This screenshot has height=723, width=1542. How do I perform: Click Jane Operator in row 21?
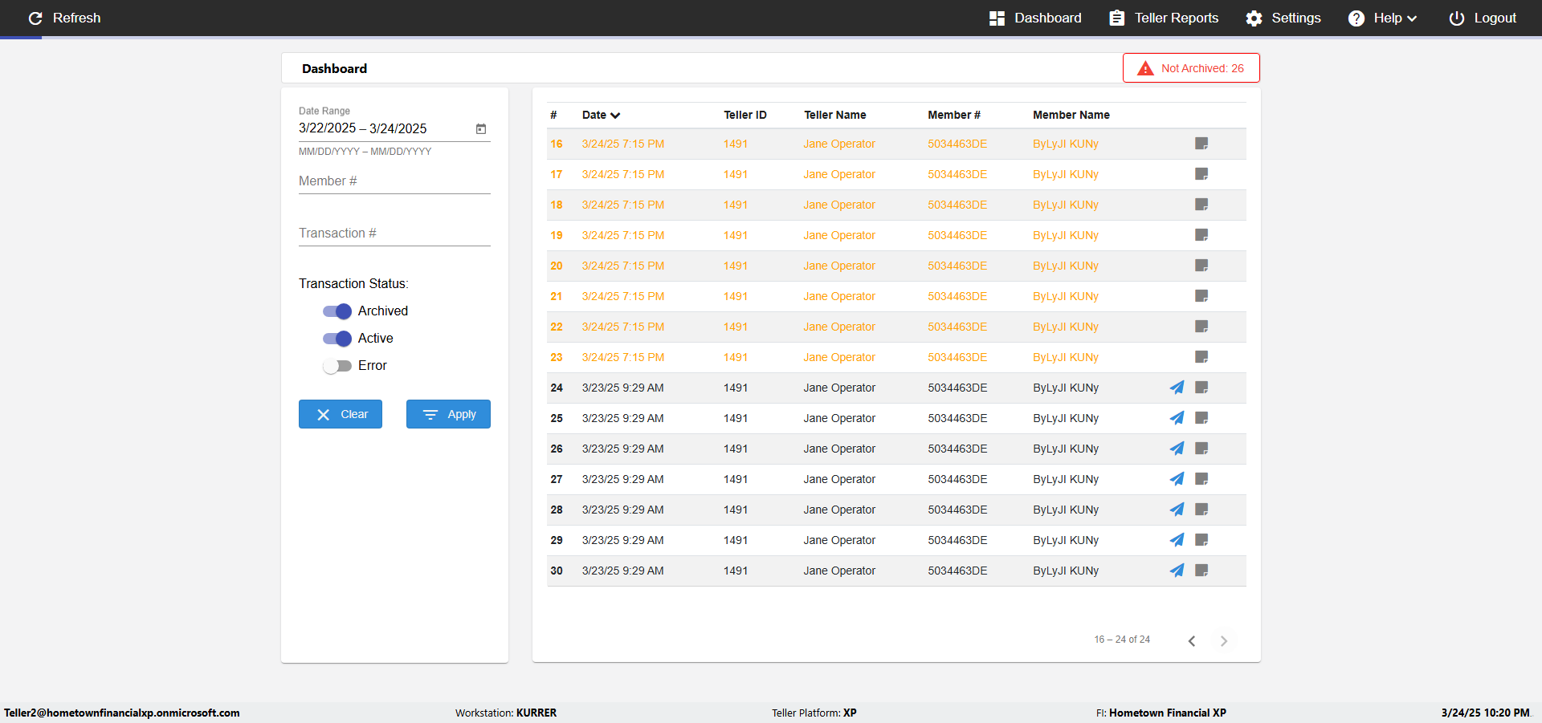pos(839,296)
